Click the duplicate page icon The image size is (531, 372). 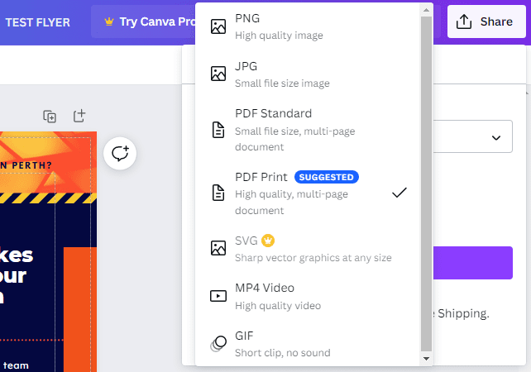pyautogui.click(x=50, y=117)
